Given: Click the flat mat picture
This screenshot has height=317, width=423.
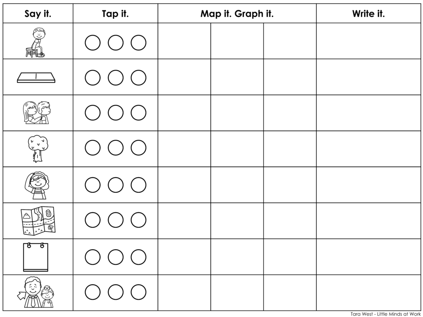Looking at the screenshot, I should (36, 78).
